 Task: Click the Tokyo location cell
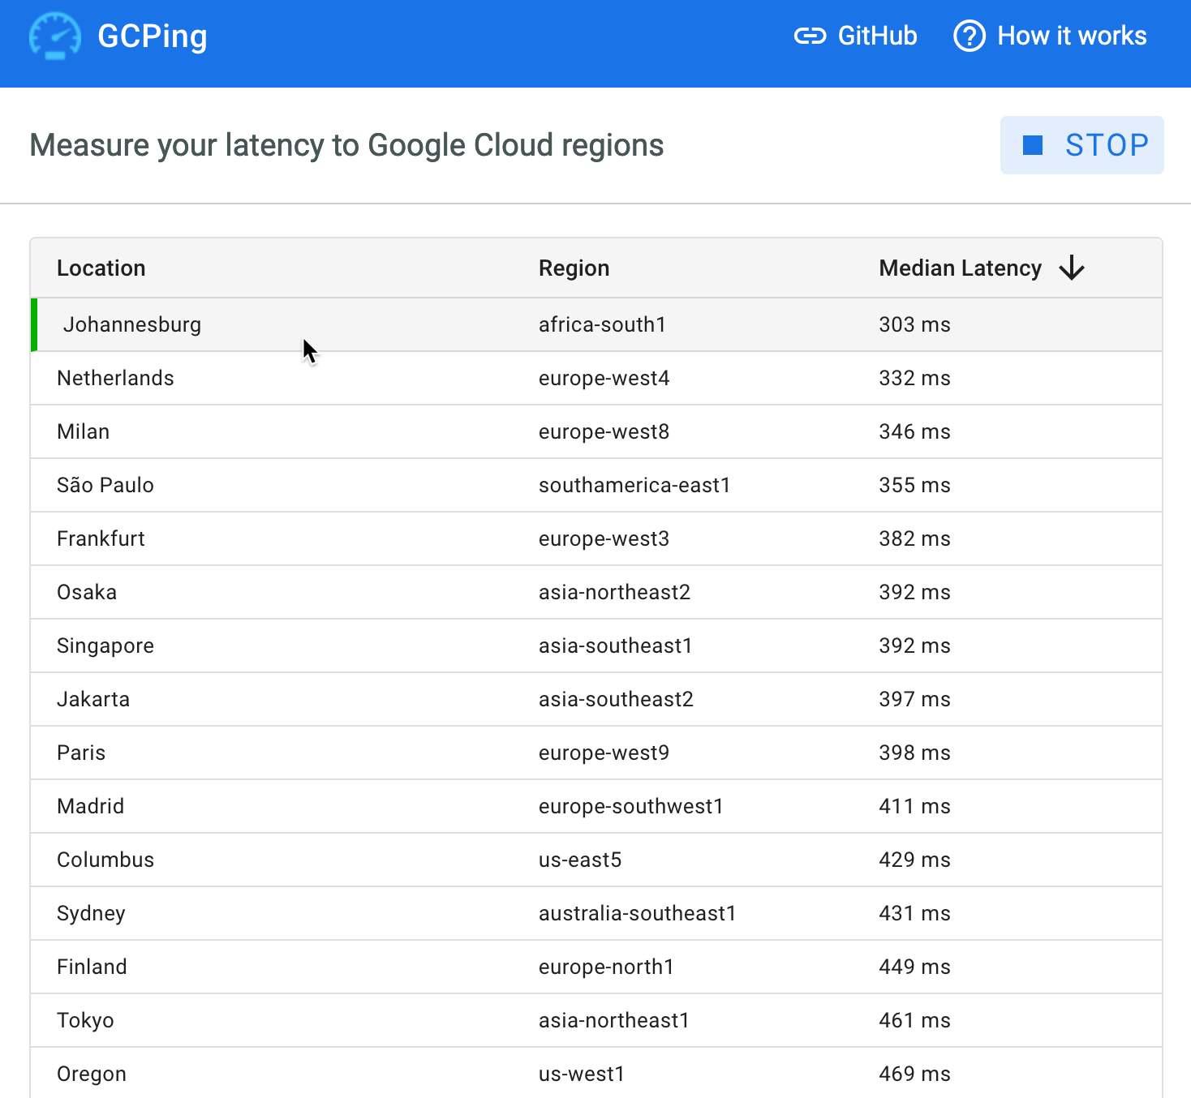pyautogui.click(x=85, y=1020)
